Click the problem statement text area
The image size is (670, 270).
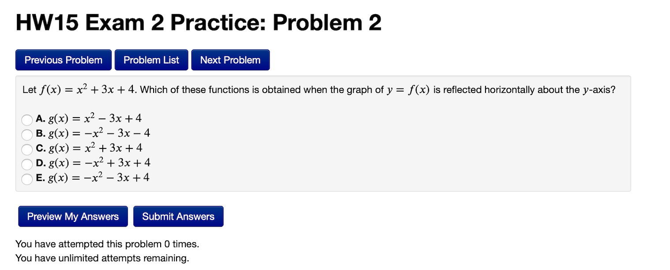[x=318, y=89]
